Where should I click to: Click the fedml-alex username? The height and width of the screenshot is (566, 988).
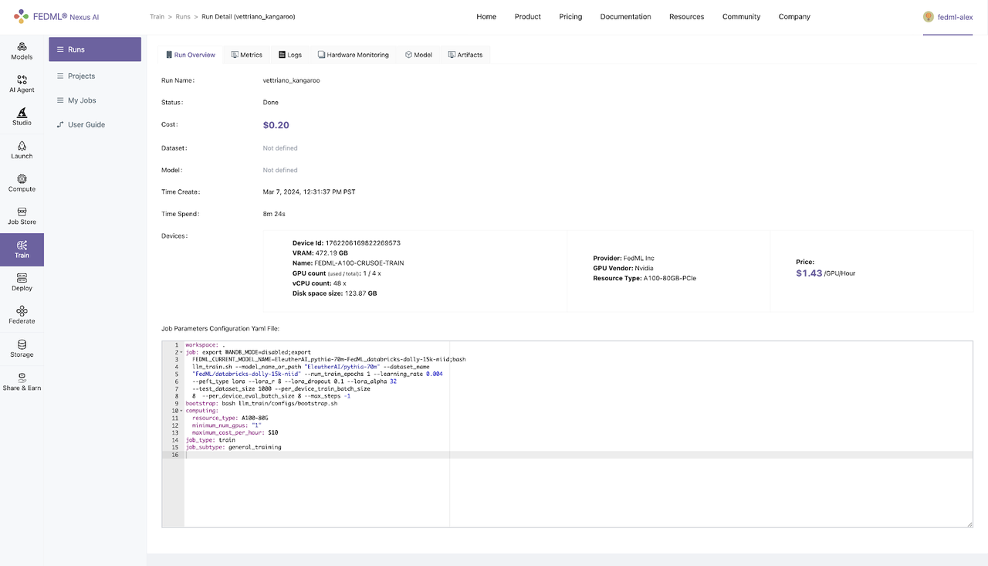click(x=955, y=17)
